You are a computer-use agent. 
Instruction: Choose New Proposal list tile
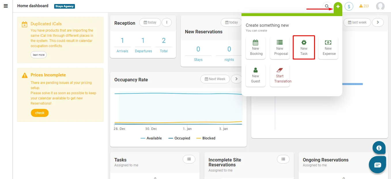click(x=280, y=48)
